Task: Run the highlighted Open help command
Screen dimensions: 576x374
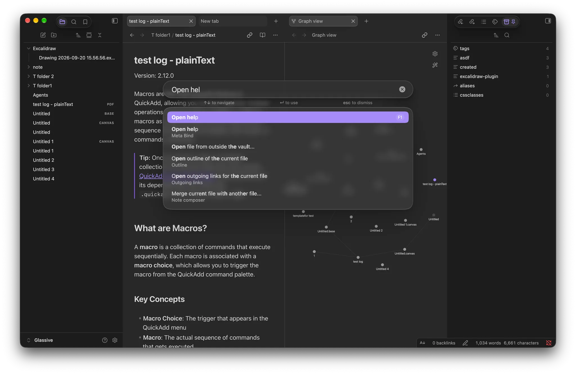Action: point(288,117)
